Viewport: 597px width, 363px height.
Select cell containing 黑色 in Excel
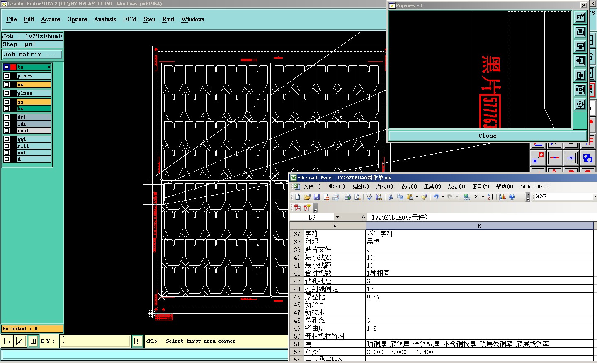479,242
